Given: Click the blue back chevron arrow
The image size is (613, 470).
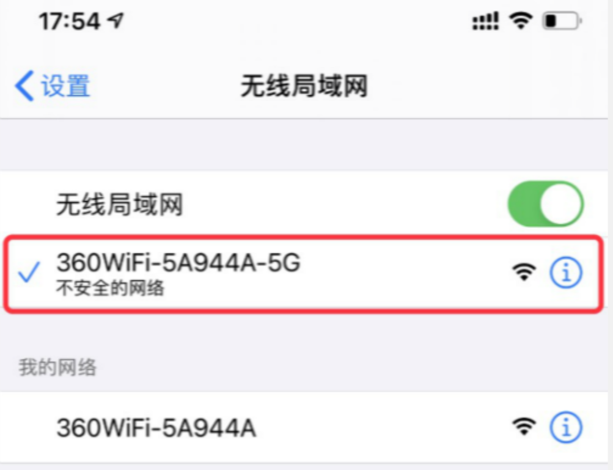Looking at the screenshot, I should click(24, 86).
